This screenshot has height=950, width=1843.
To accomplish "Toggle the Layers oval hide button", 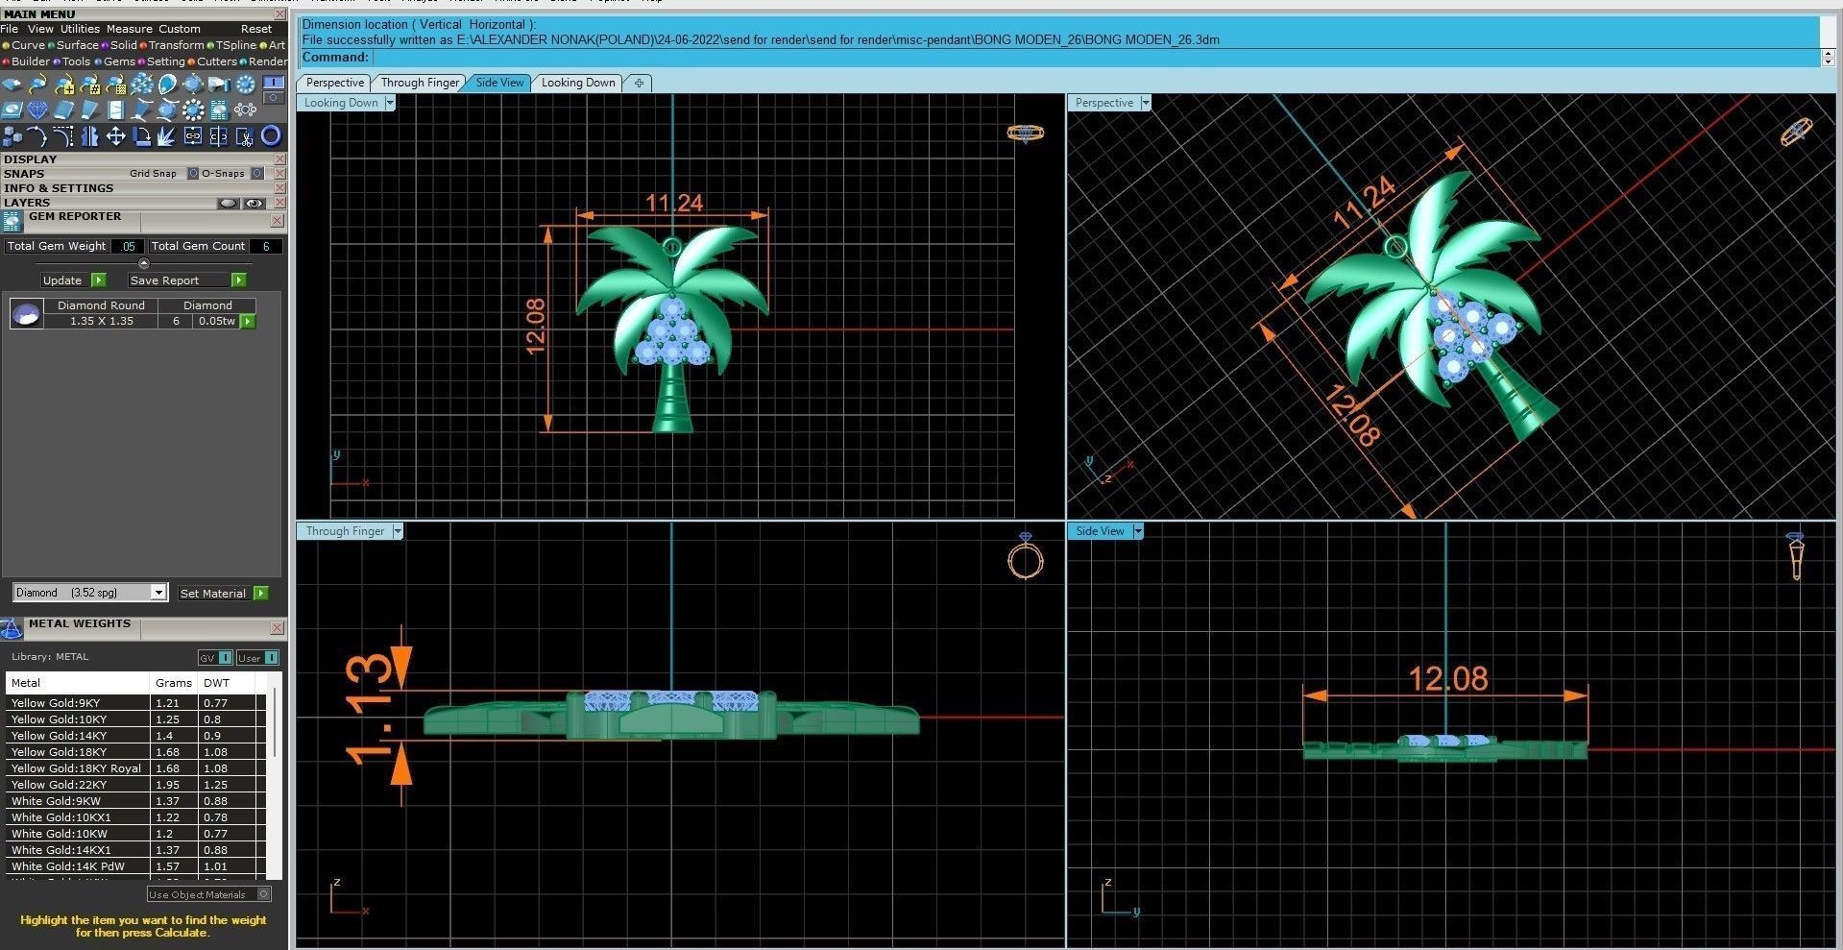I will tap(228, 203).
